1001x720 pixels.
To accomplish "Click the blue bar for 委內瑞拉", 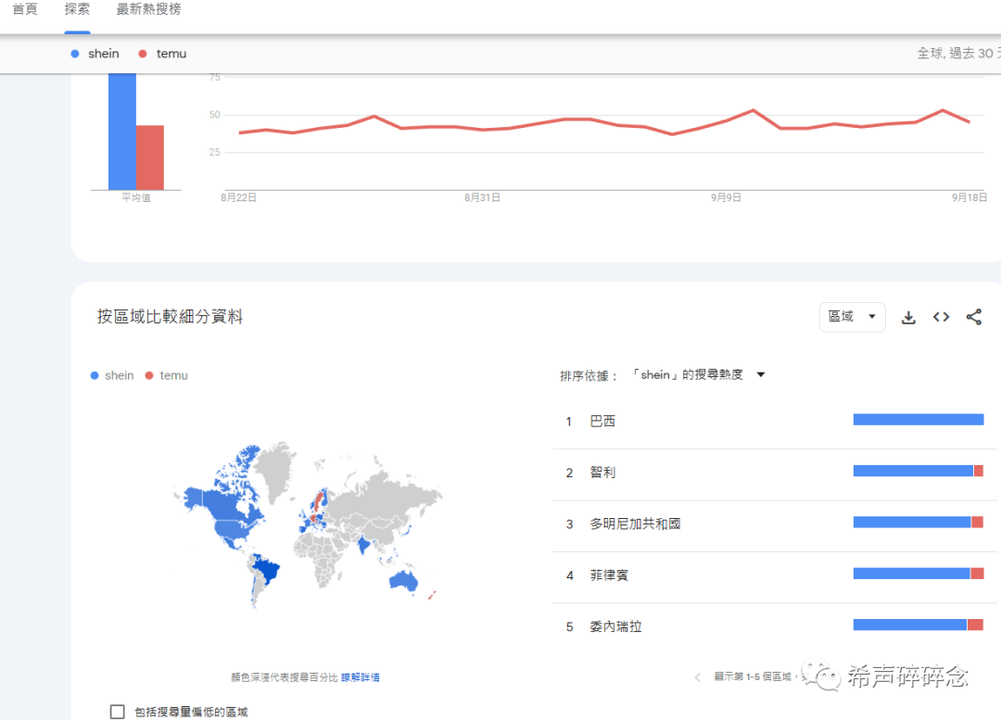I will [x=909, y=625].
